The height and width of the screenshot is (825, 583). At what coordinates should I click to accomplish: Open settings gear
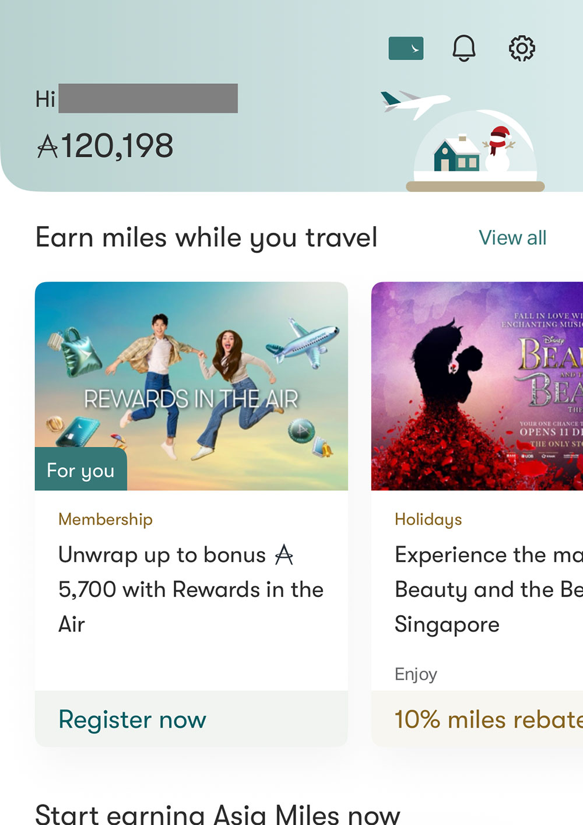[522, 48]
